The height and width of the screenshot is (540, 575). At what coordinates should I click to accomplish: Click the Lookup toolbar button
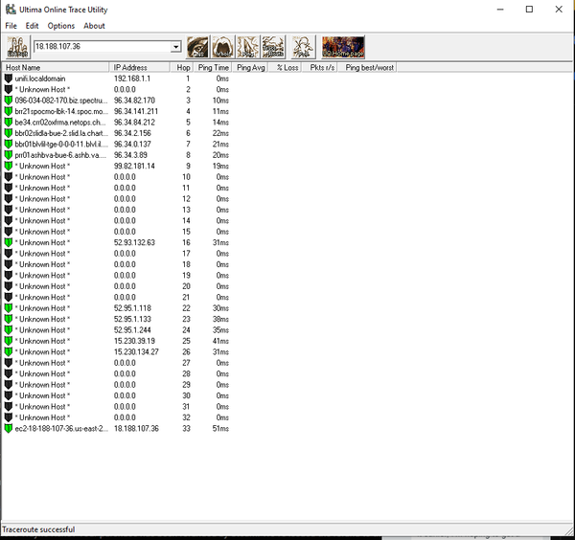click(18, 47)
